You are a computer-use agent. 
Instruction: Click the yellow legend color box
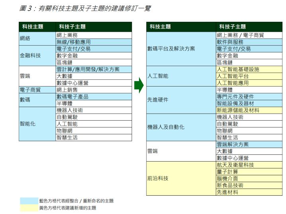29,208
